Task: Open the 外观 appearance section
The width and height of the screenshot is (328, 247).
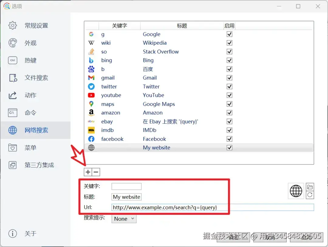Action: tap(36, 43)
